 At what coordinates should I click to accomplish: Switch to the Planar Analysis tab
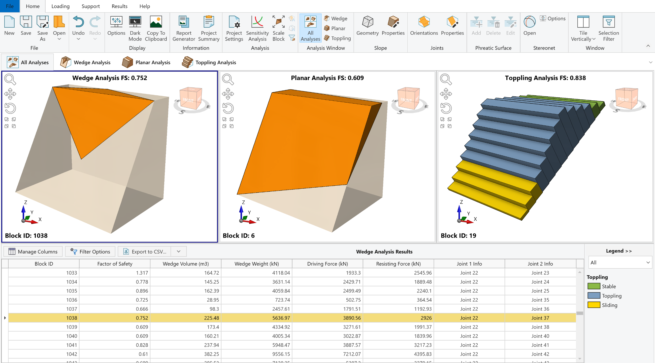pyautogui.click(x=146, y=62)
